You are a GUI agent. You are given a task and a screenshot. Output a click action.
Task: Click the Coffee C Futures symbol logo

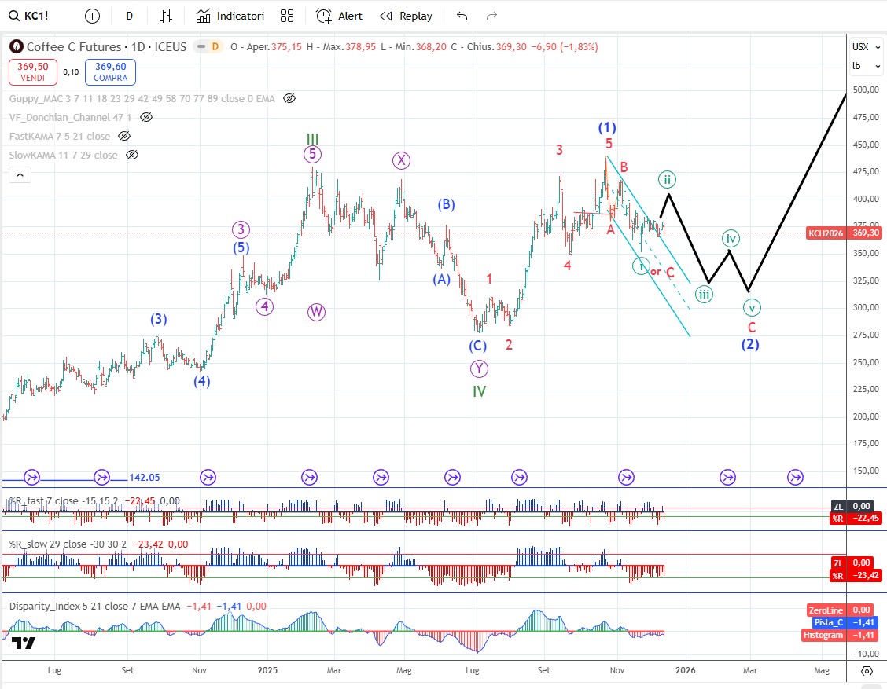[x=15, y=47]
